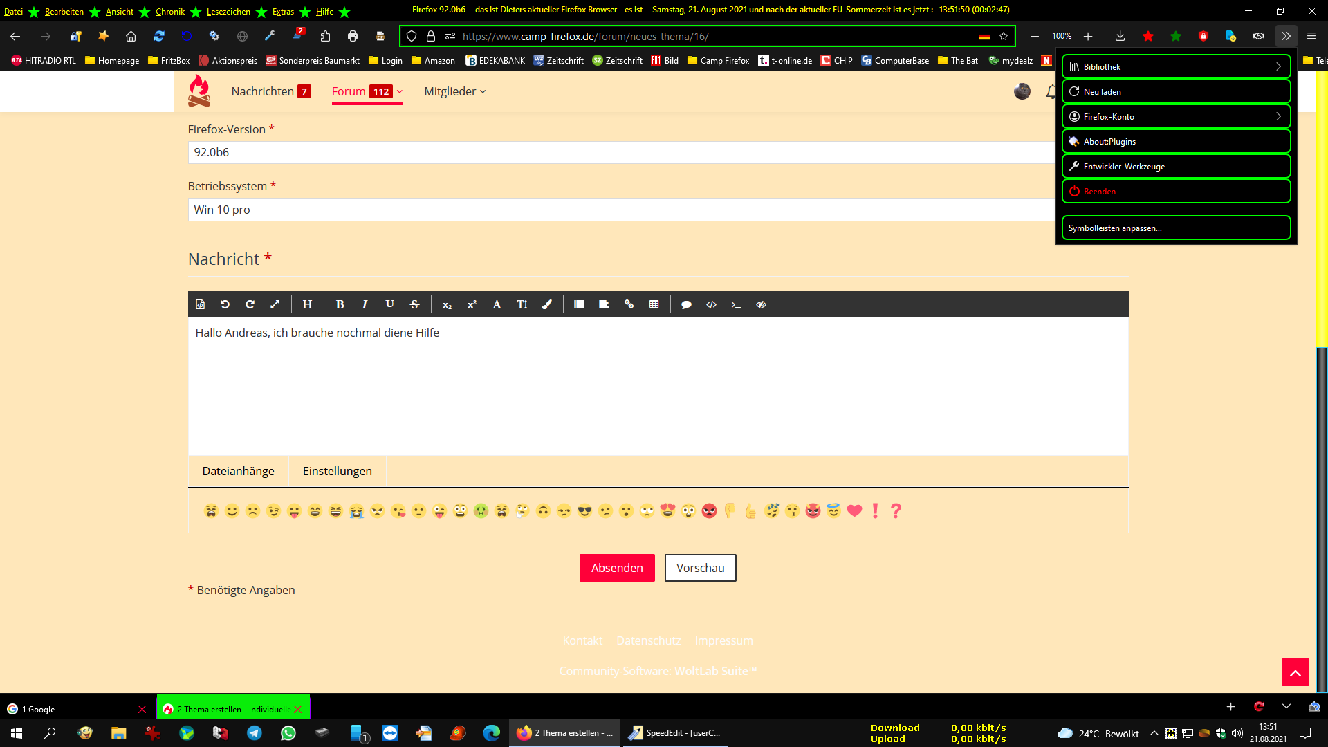
Task: Toggle the spoiler eye icon
Action: point(761,304)
